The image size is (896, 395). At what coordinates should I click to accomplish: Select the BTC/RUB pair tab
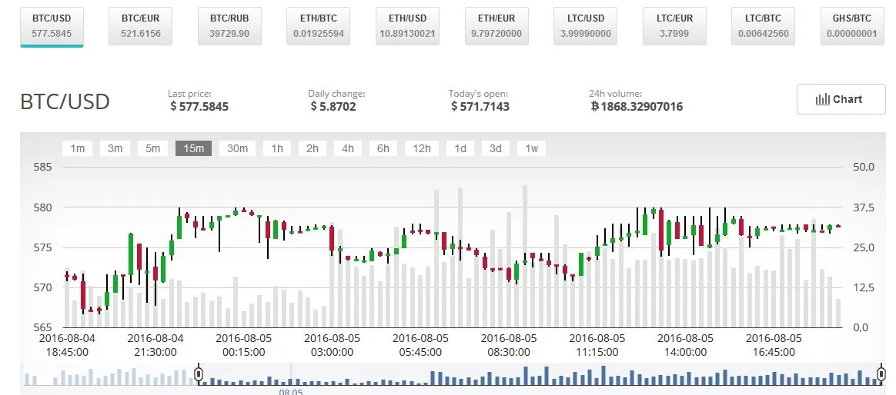pyautogui.click(x=229, y=26)
